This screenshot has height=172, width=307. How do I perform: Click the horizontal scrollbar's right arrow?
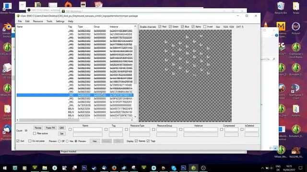(132, 120)
